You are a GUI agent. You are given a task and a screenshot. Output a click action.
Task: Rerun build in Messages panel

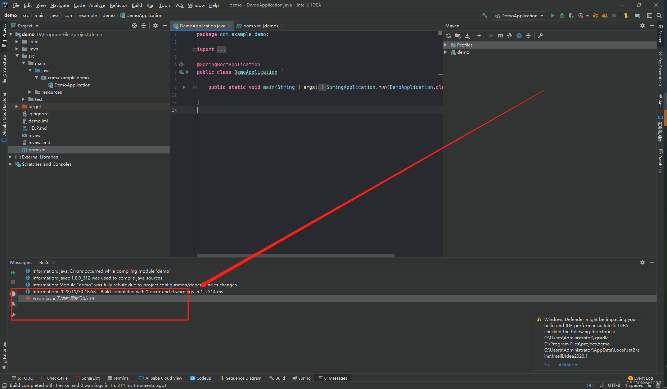pos(13,273)
